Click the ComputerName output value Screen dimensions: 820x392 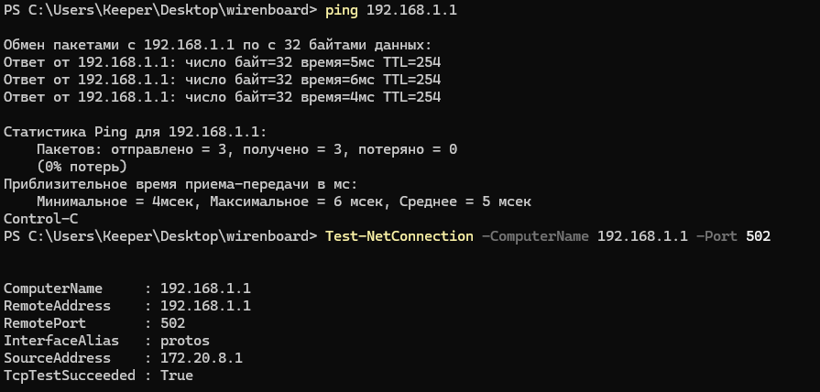[205, 289]
